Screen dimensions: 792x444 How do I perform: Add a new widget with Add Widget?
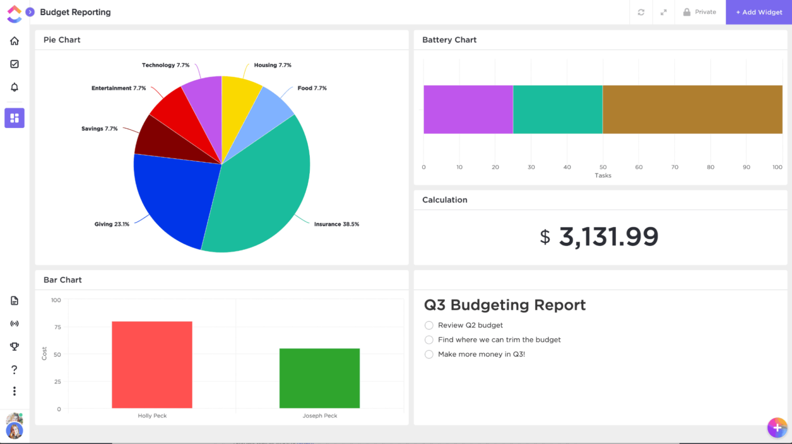758,12
